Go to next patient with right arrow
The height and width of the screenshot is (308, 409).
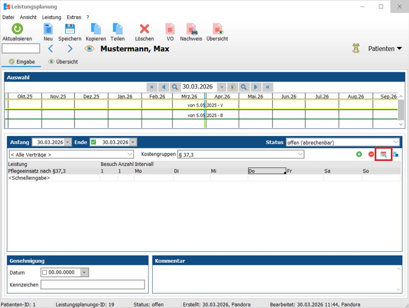[x=70, y=49]
